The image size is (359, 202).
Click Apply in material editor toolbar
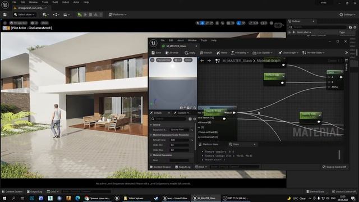(190, 53)
